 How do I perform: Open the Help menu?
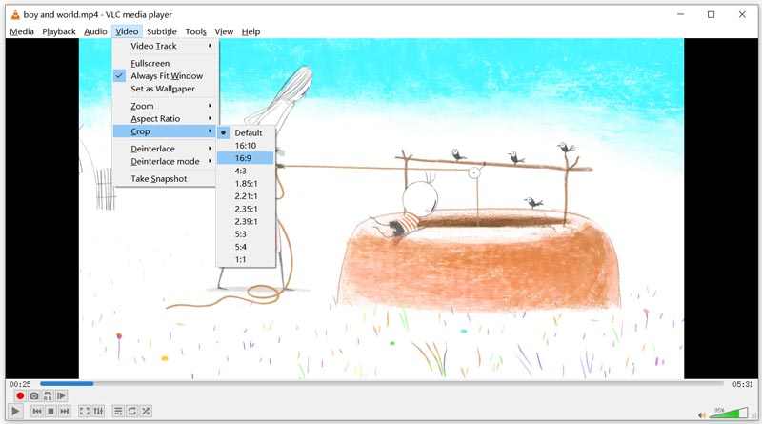pyautogui.click(x=251, y=31)
